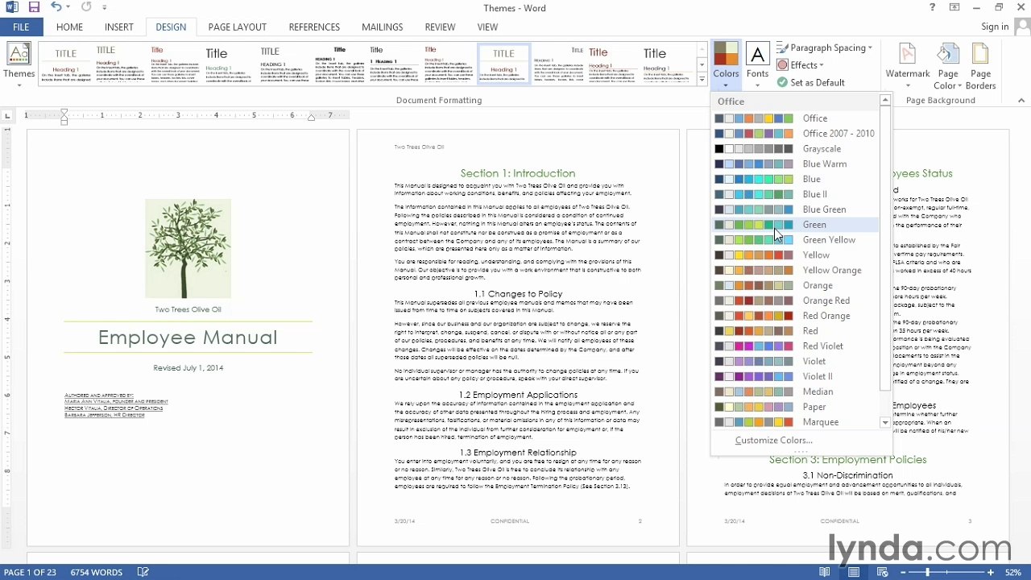This screenshot has width=1031, height=580.
Task: Choose the Red Violet color scheme
Action: click(x=794, y=346)
